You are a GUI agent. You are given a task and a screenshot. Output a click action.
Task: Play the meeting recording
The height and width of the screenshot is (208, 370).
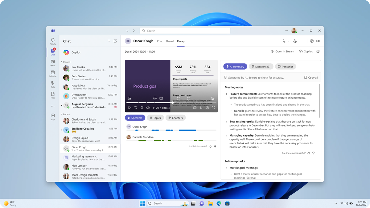click(x=129, y=108)
